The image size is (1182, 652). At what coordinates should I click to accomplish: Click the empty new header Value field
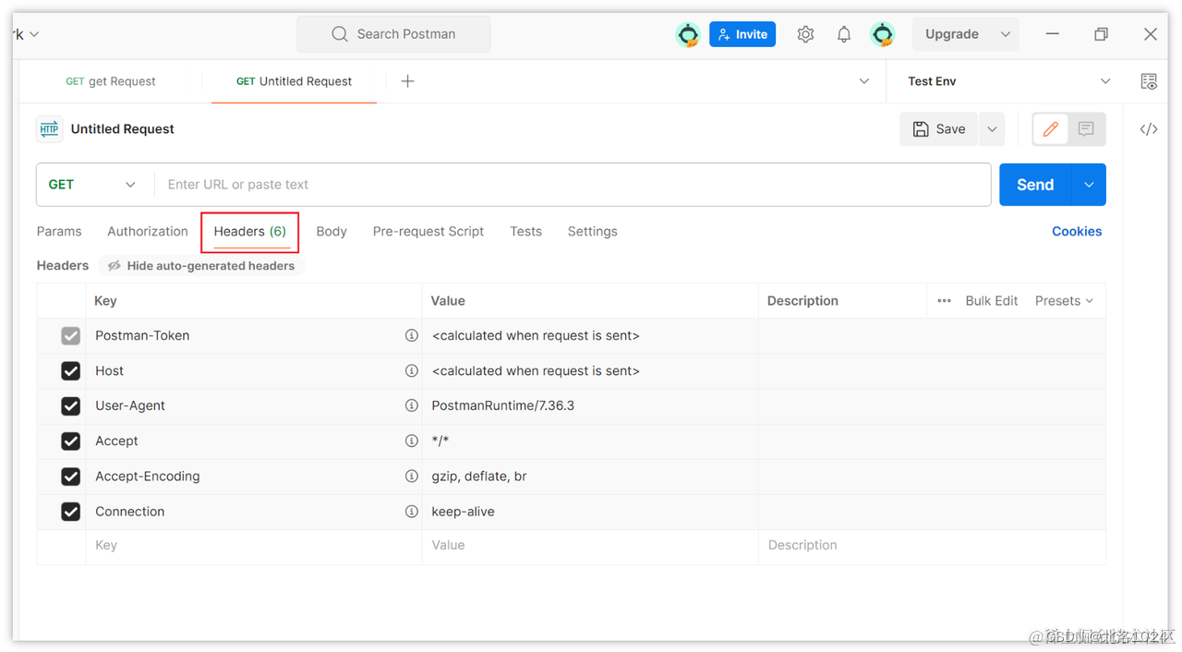click(x=590, y=546)
